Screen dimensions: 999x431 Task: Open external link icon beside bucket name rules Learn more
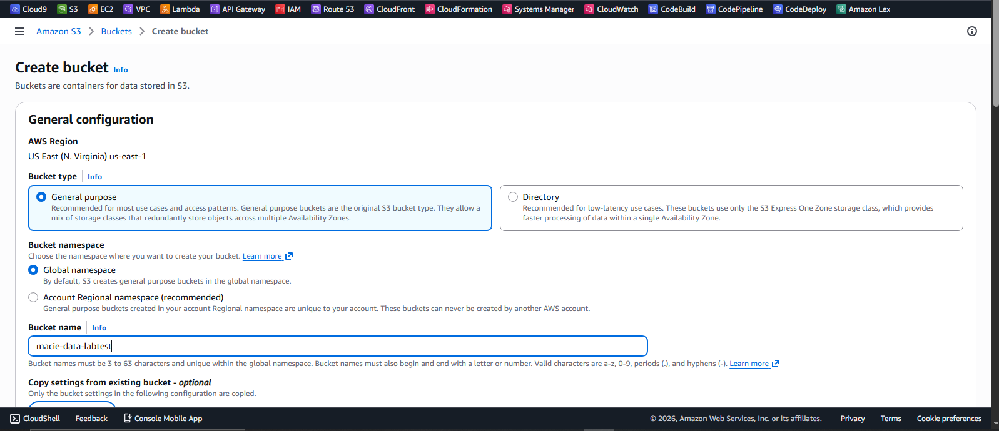pos(776,364)
